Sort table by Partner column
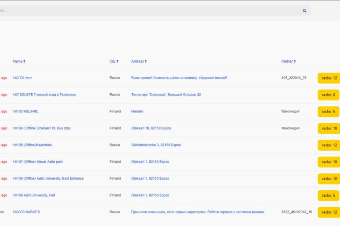The height and width of the screenshot is (226, 340). pyautogui.click(x=289, y=61)
